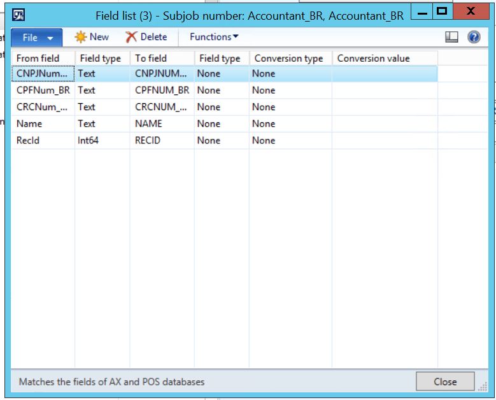Click the red Delete X icon
The height and width of the screenshot is (400, 496).
131,37
